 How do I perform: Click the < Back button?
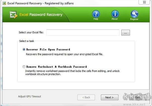[86, 97]
